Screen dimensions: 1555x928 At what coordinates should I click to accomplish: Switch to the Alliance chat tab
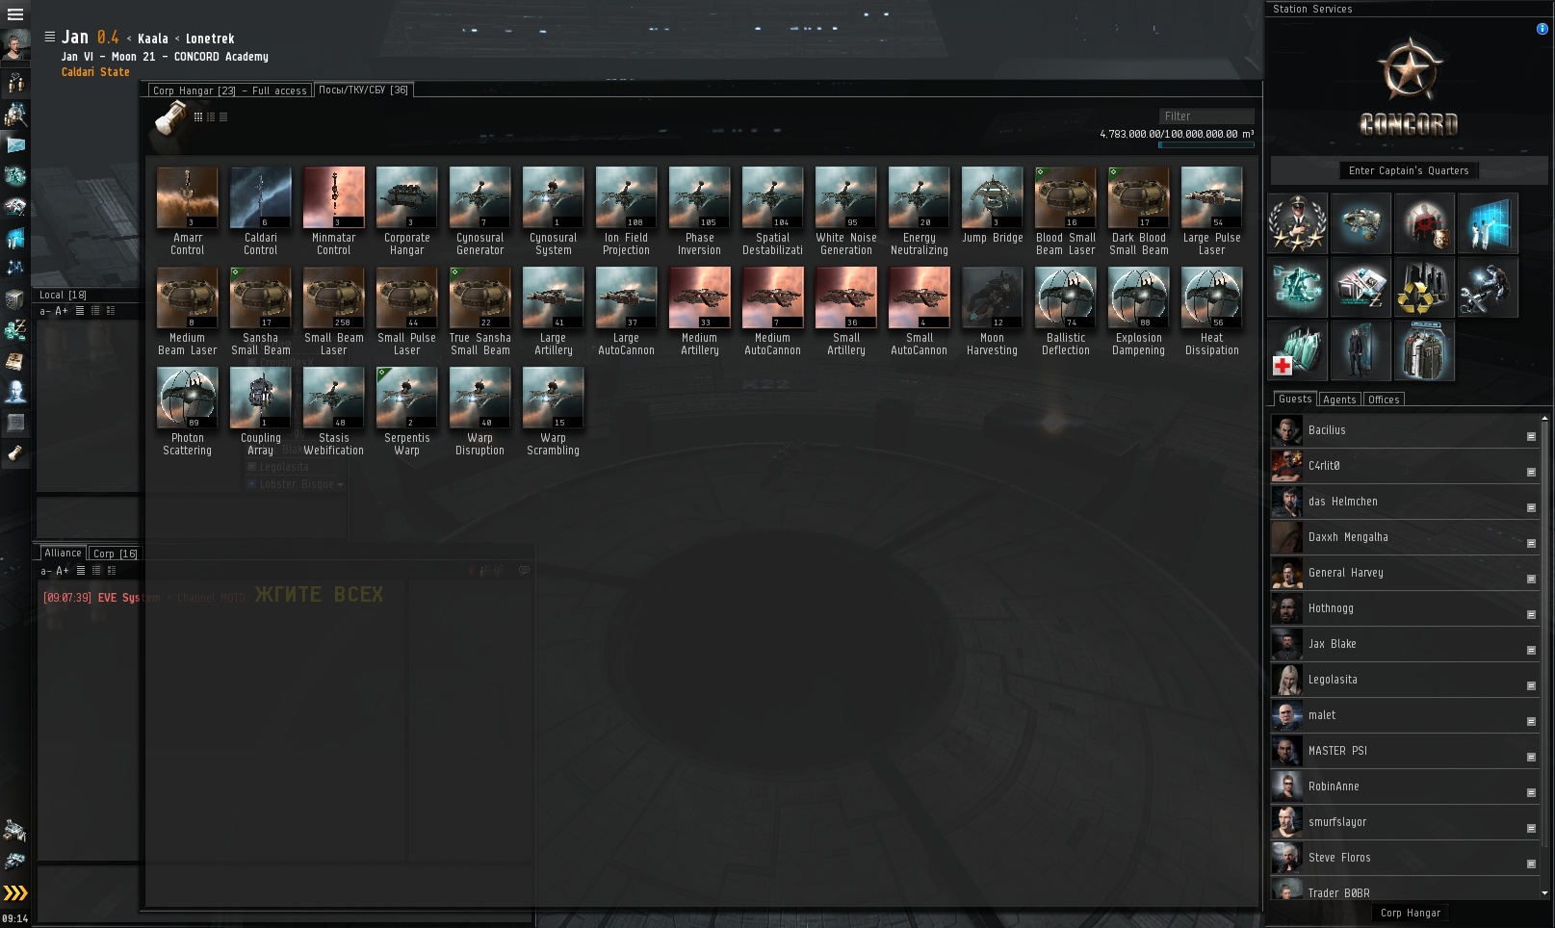coord(63,553)
